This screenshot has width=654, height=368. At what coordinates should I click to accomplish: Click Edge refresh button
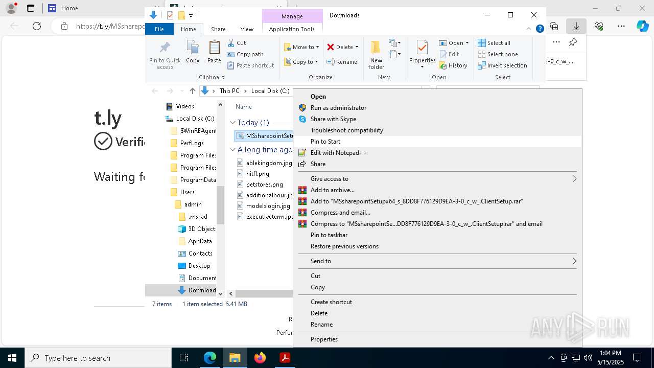click(x=37, y=26)
